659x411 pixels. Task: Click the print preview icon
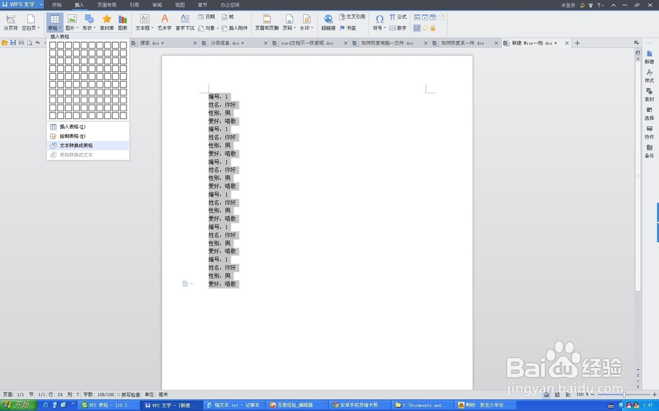click(30, 43)
